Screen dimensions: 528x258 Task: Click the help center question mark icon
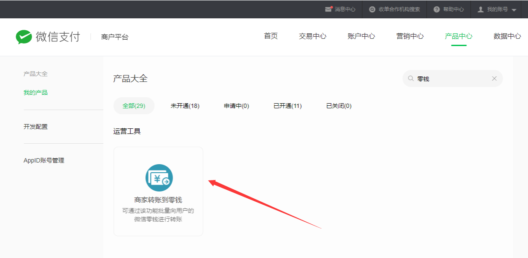(x=436, y=9)
